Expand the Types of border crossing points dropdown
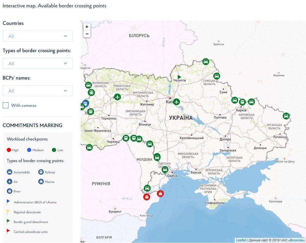The width and height of the screenshot is (306, 243). pyautogui.click(x=37, y=63)
